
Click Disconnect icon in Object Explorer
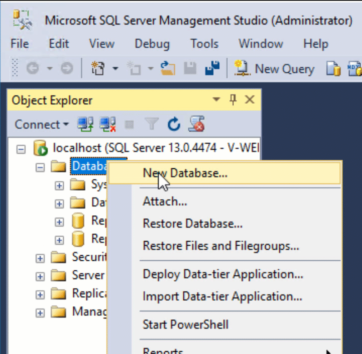pyautogui.click(x=107, y=124)
